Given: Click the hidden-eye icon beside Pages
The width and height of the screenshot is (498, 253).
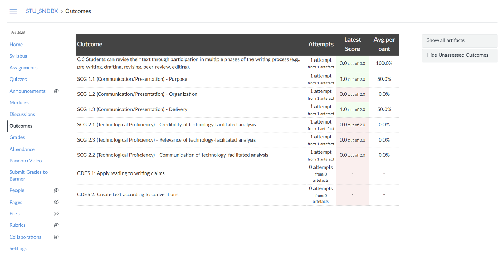Looking at the screenshot, I should 56,202.
